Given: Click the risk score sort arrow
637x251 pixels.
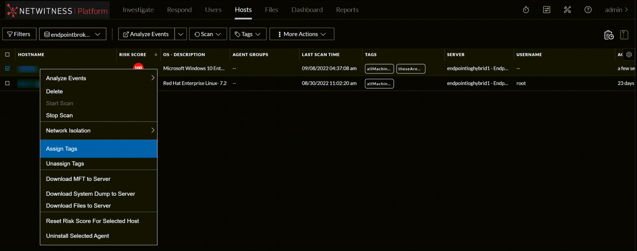Looking at the screenshot, I should (156, 54).
